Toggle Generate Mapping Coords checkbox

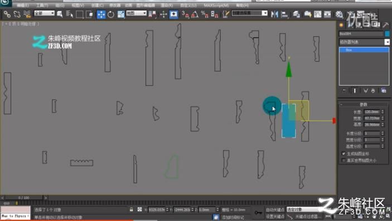click(343, 154)
